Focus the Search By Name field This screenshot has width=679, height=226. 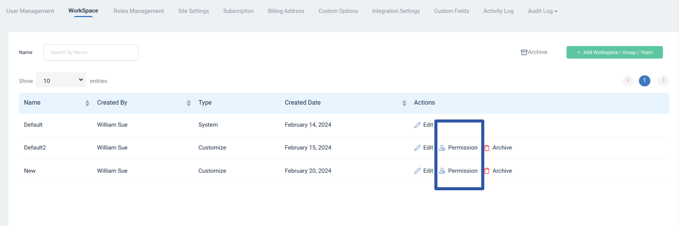[91, 52]
